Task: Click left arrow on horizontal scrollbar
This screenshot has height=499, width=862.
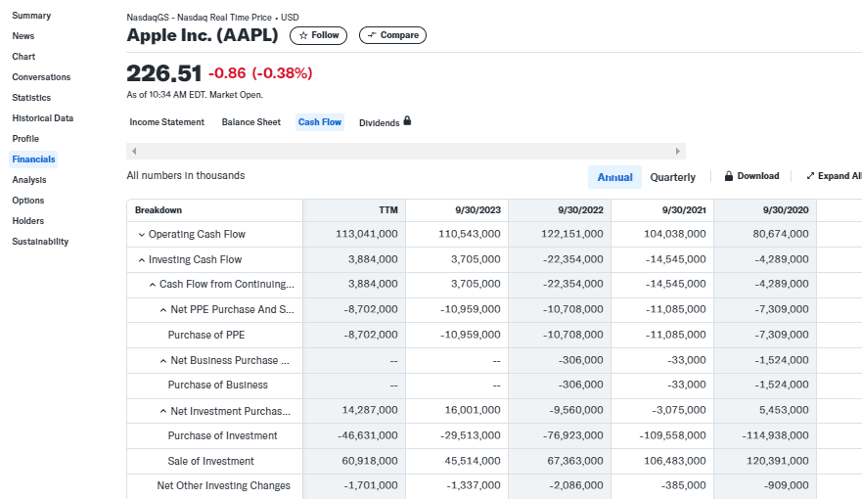Action: [134, 151]
